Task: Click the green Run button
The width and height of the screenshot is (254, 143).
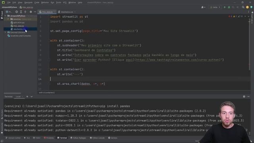Action: 225,7
